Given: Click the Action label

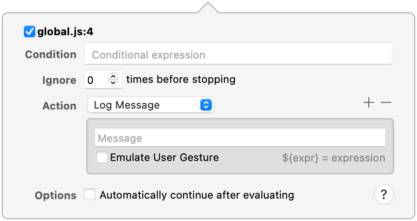Looking at the screenshot, I should (x=59, y=106).
